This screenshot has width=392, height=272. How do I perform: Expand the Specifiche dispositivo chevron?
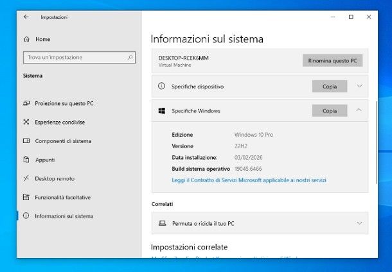pyautogui.click(x=359, y=86)
